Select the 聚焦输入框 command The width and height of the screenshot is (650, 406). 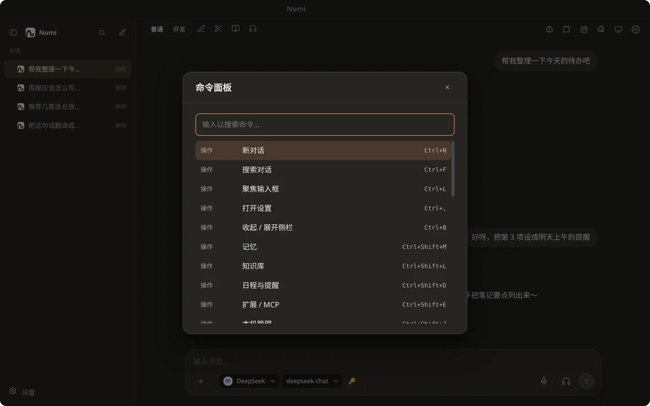pos(323,189)
